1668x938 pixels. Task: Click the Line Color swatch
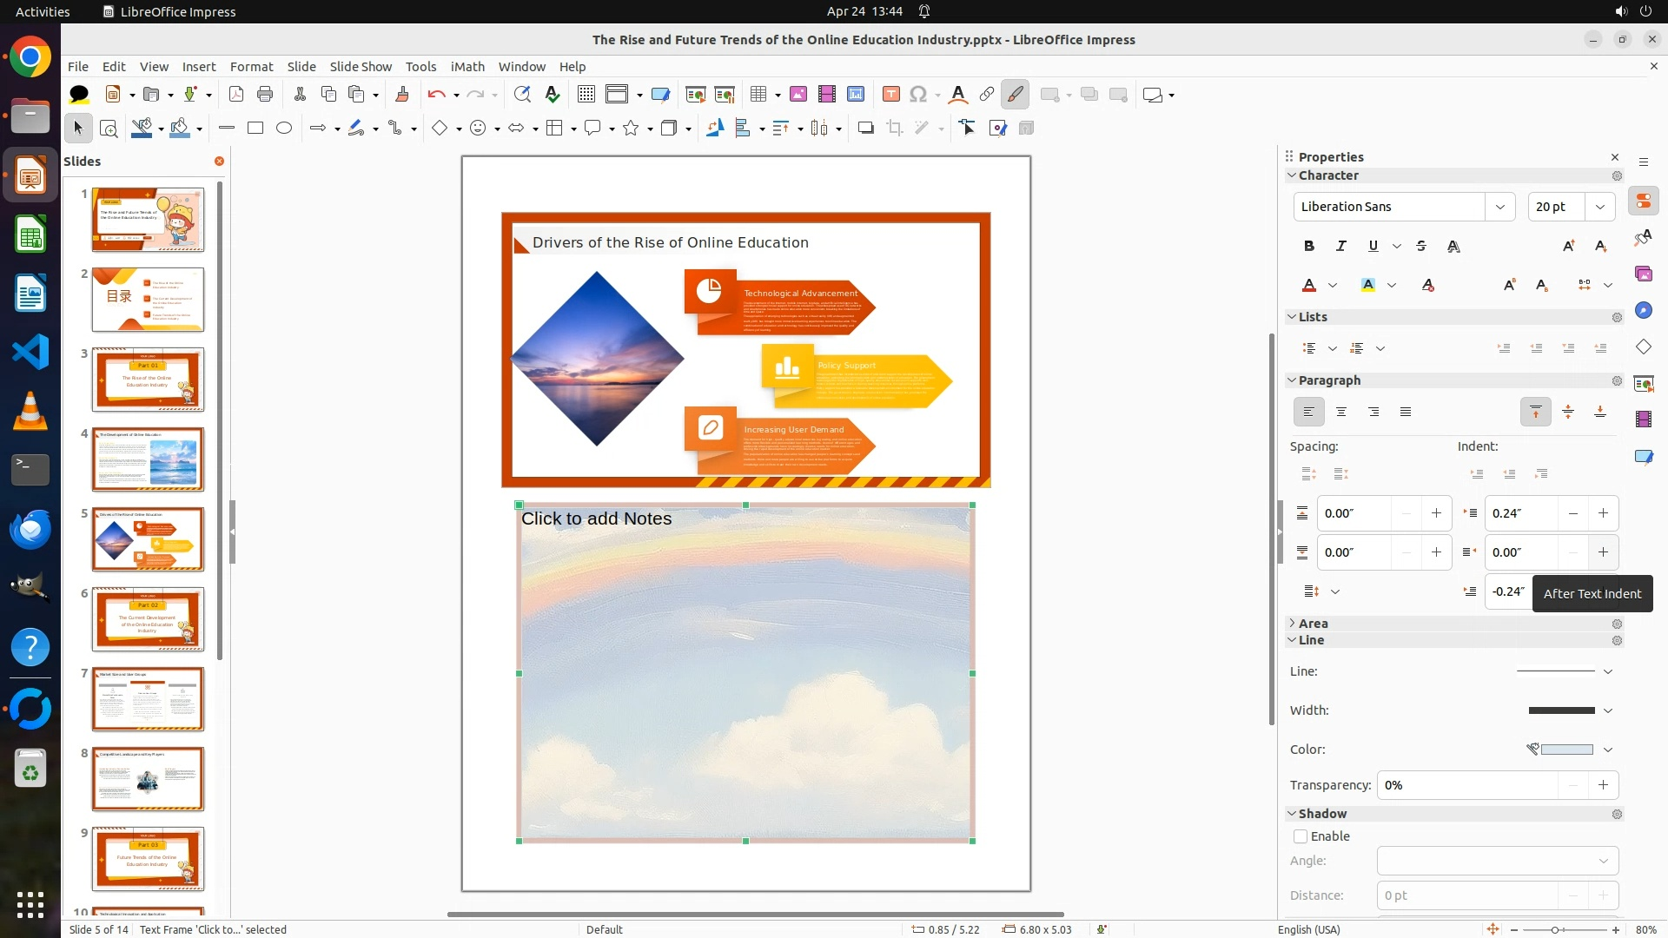coord(1566,750)
